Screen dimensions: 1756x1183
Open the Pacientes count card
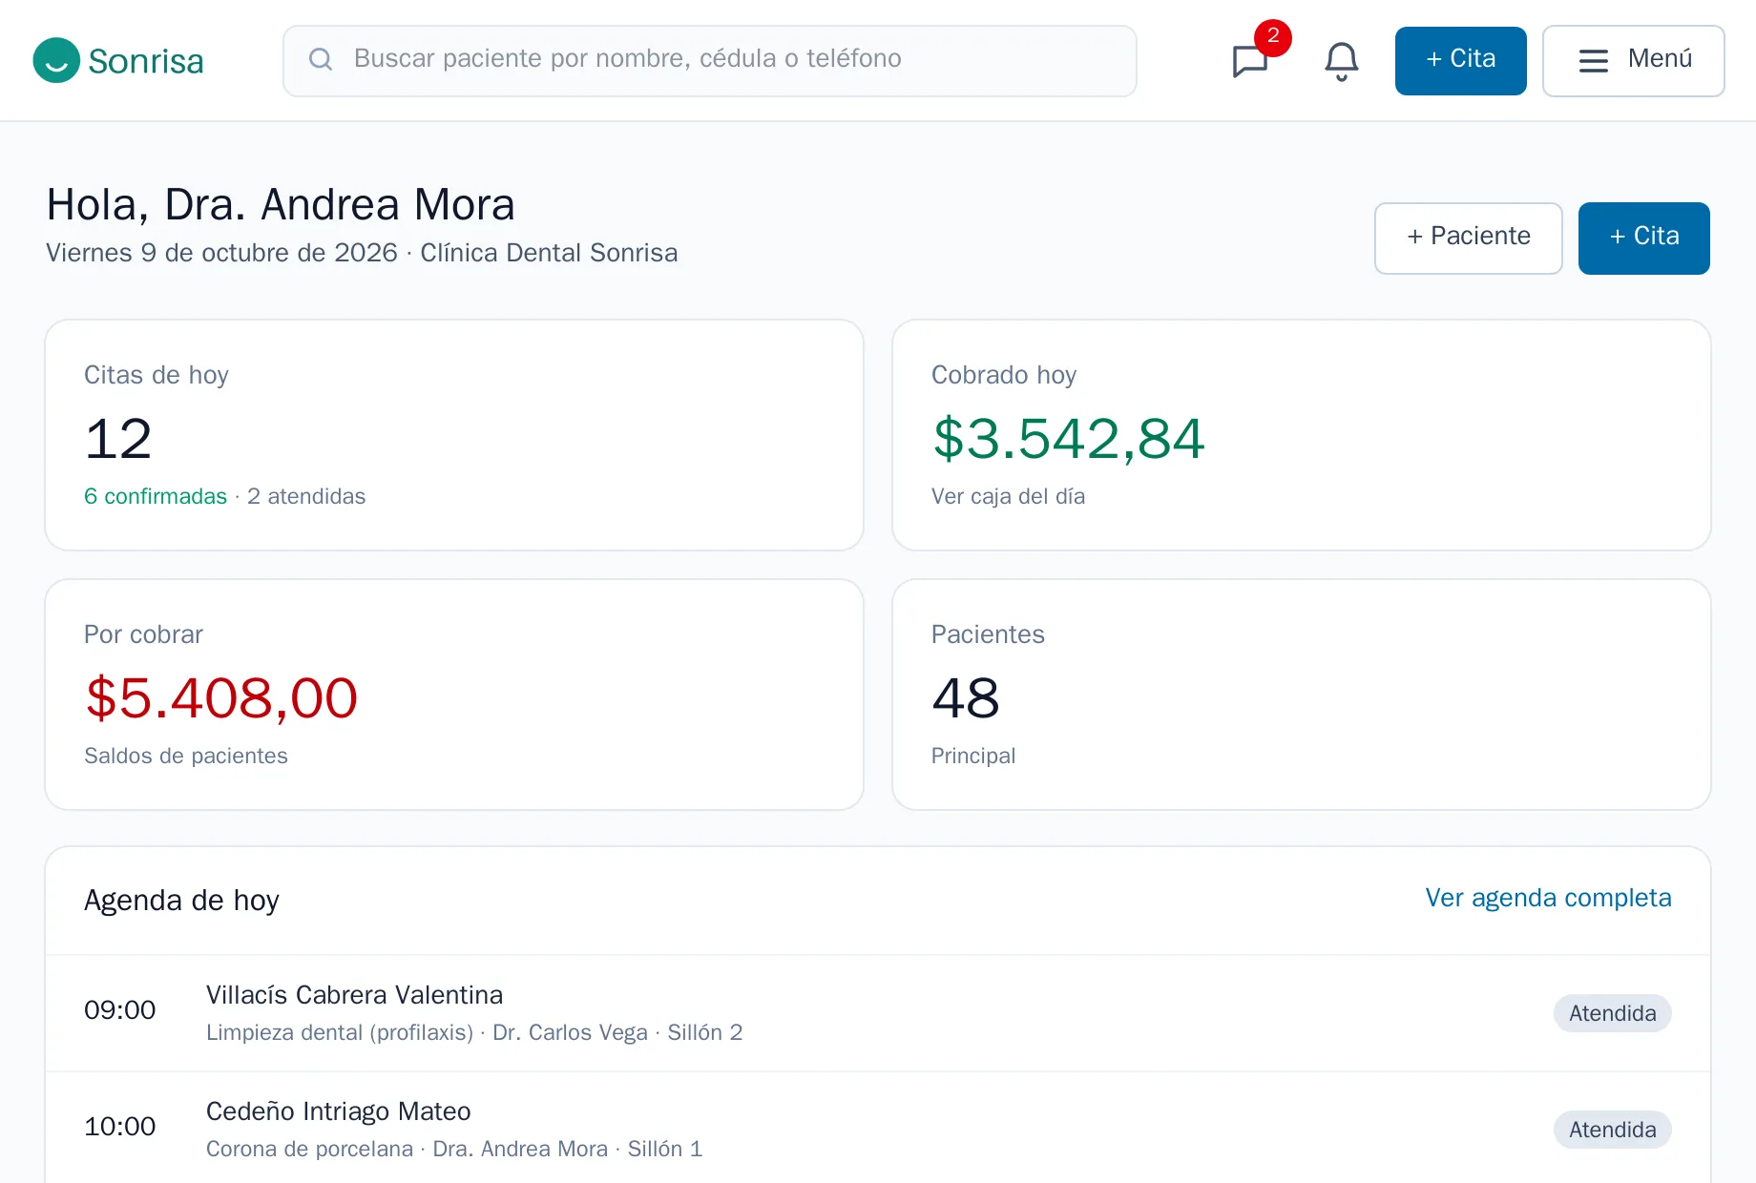(1301, 695)
